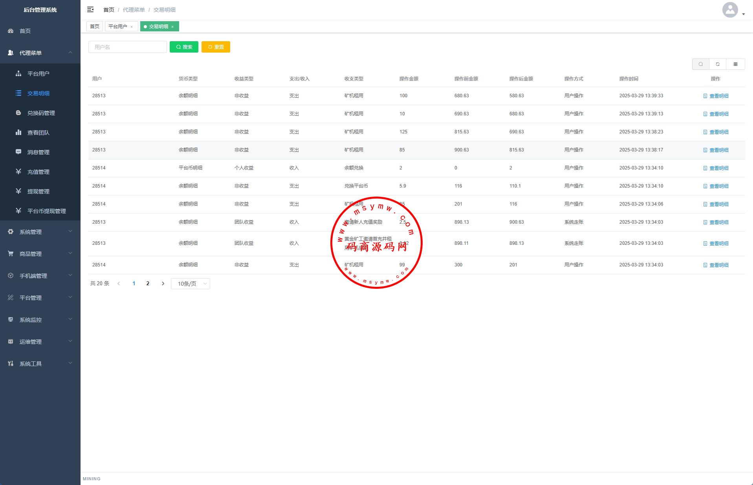Click the 操作时间 column header
This screenshot has width=753, height=485.
click(x=628, y=79)
